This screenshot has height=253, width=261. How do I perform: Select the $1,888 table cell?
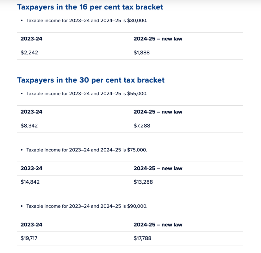[x=142, y=53]
